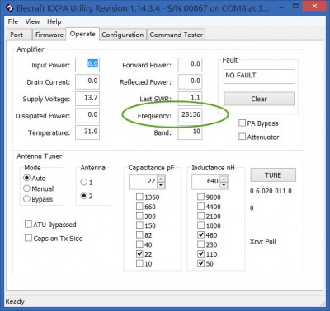Click the Inductance nH value field
The image size is (330, 311).
[205, 182]
